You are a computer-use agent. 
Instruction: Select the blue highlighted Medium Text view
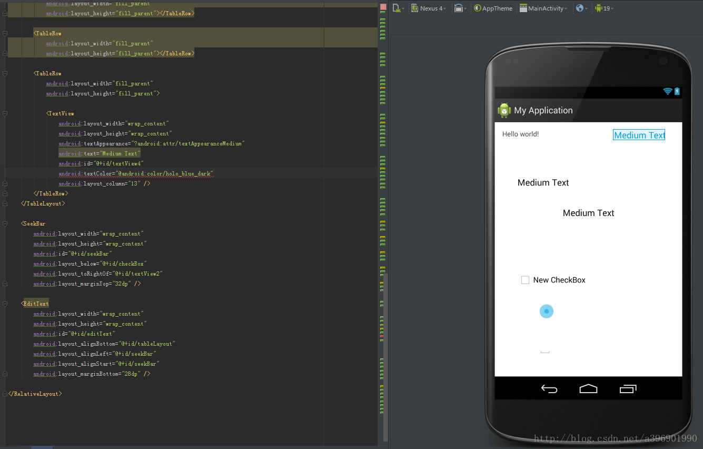point(639,135)
